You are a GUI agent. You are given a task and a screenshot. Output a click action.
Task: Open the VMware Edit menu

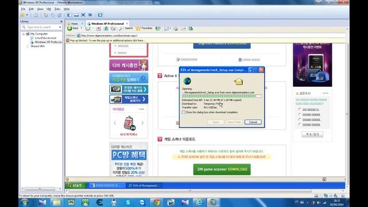coord(31,9)
